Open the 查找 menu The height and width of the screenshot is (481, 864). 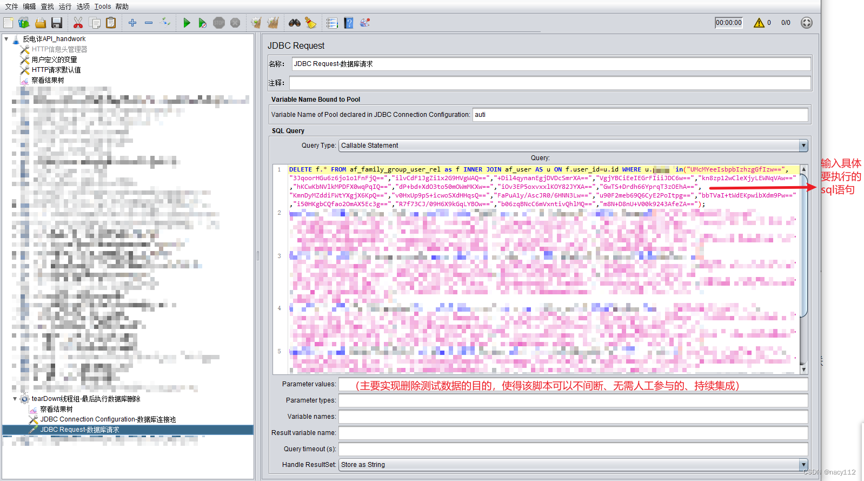47,6
